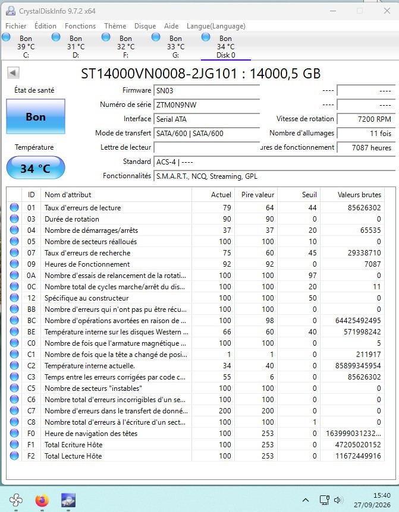Select the Nombre de secteurs réalloués row
399x512 pixels.
[x=196, y=241]
